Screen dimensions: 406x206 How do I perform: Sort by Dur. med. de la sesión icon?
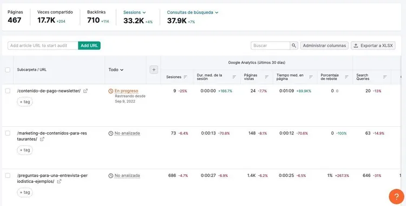234,77
